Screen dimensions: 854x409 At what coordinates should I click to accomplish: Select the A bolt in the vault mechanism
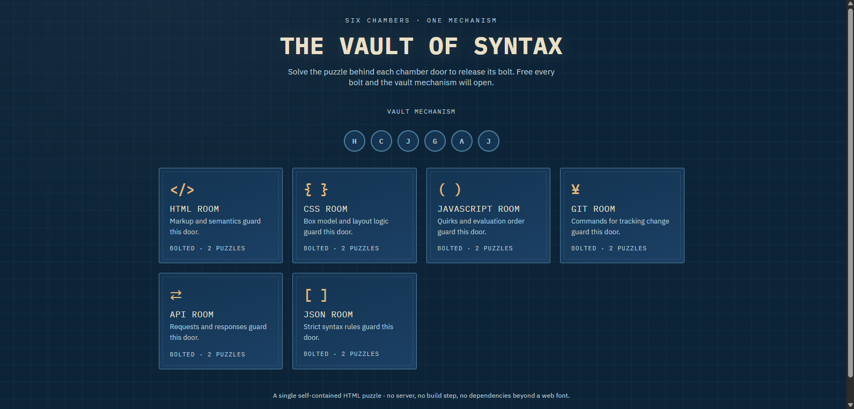pyautogui.click(x=462, y=141)
